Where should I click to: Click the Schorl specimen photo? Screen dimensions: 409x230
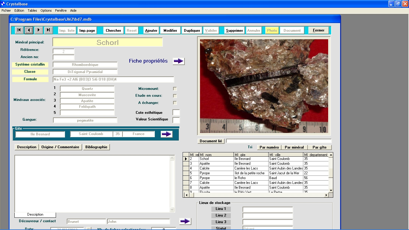[264, 86]
